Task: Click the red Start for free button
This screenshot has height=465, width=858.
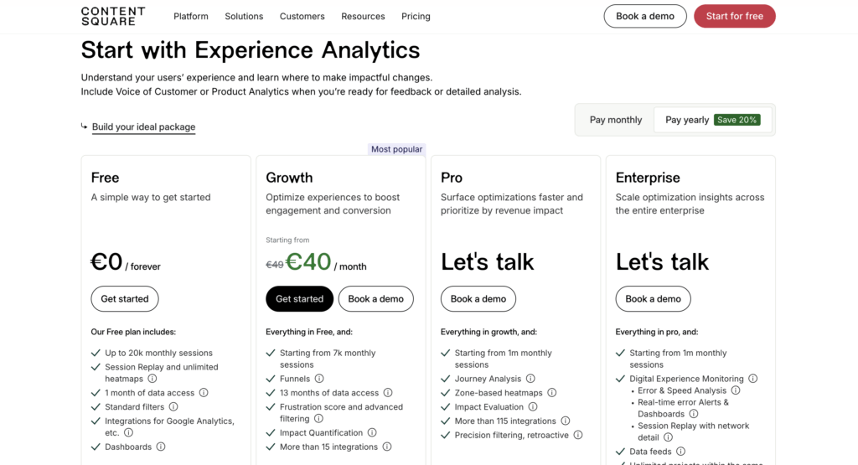Action: [735, 16]
